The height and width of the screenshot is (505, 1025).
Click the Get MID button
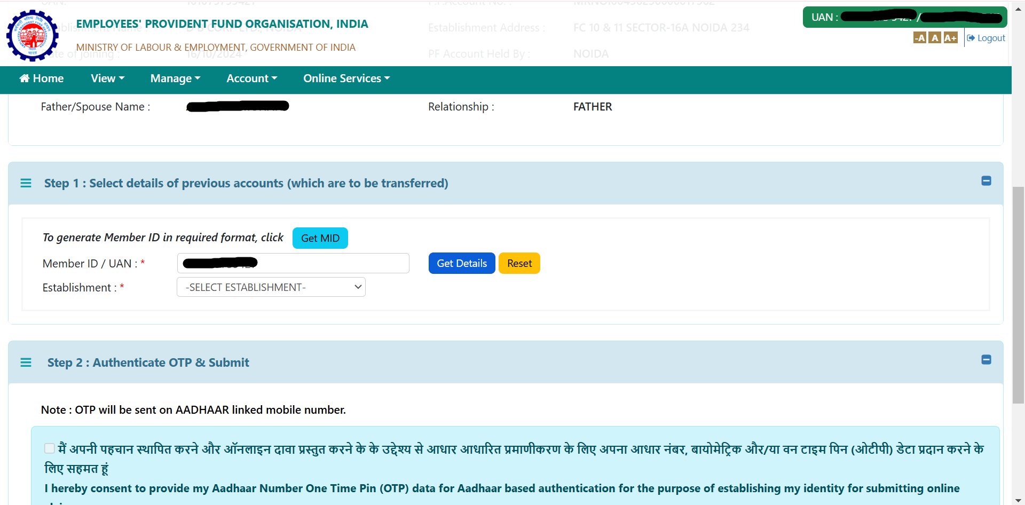[320, 238]
